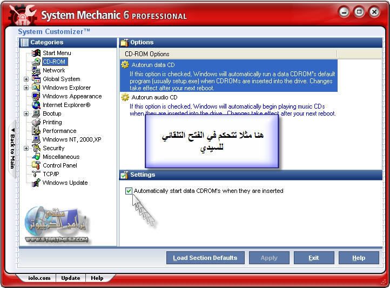Expand the Bootup tree node

26,113
